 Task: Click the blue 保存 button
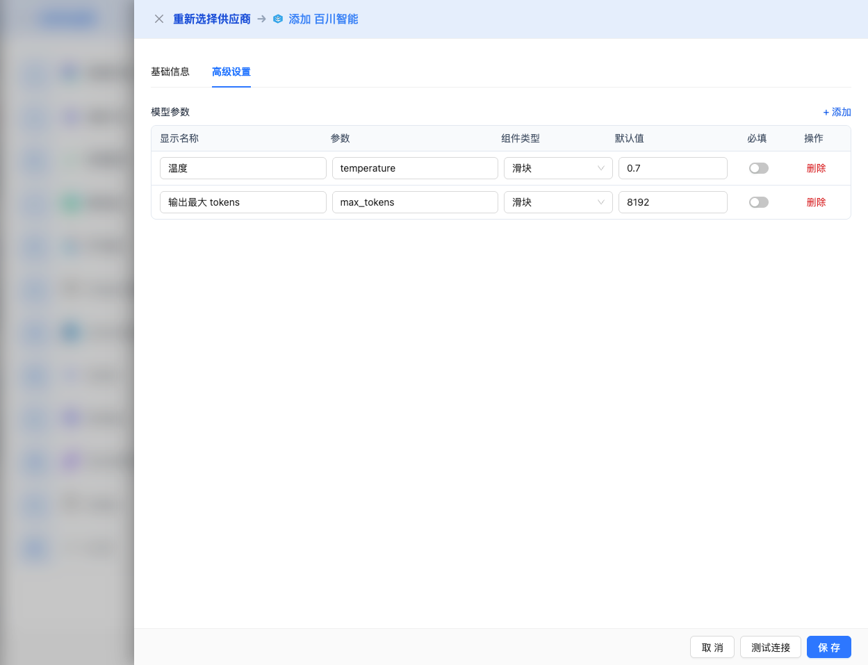pos(828,647)
